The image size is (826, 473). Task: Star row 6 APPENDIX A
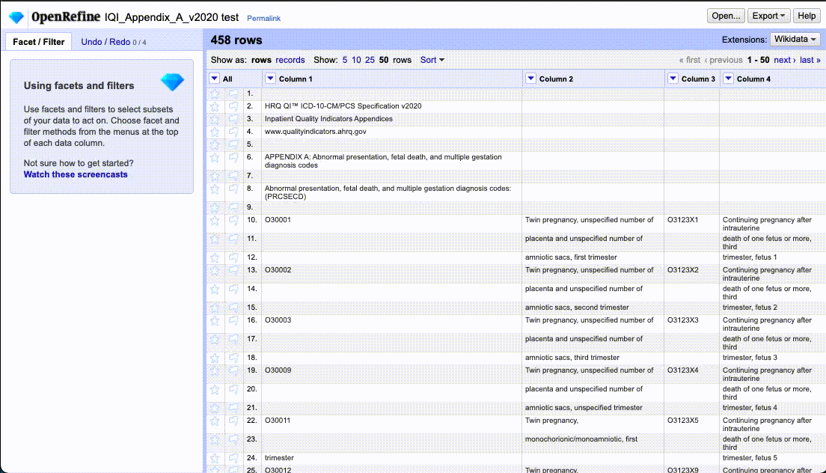(x=215, y=157)
